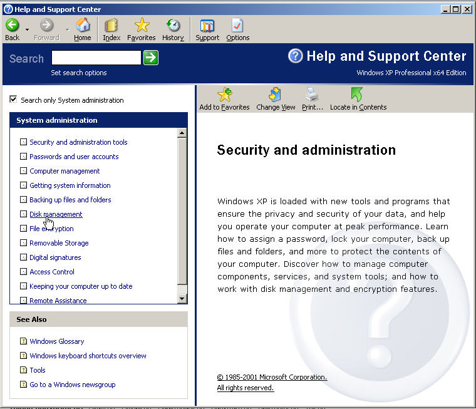Click the Windows newsgroup help page icon
The width and height of the screenshot is (476, 409).
point(23,385)
